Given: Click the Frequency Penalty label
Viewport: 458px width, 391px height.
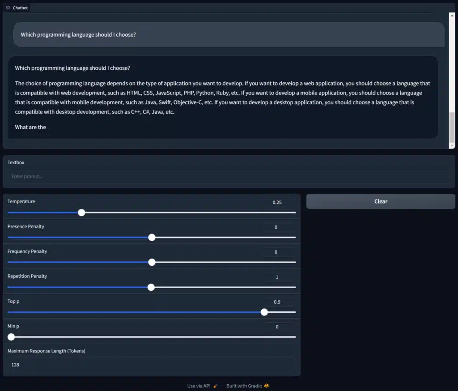Looking at the screenshot, I should [x=27, y=251].
